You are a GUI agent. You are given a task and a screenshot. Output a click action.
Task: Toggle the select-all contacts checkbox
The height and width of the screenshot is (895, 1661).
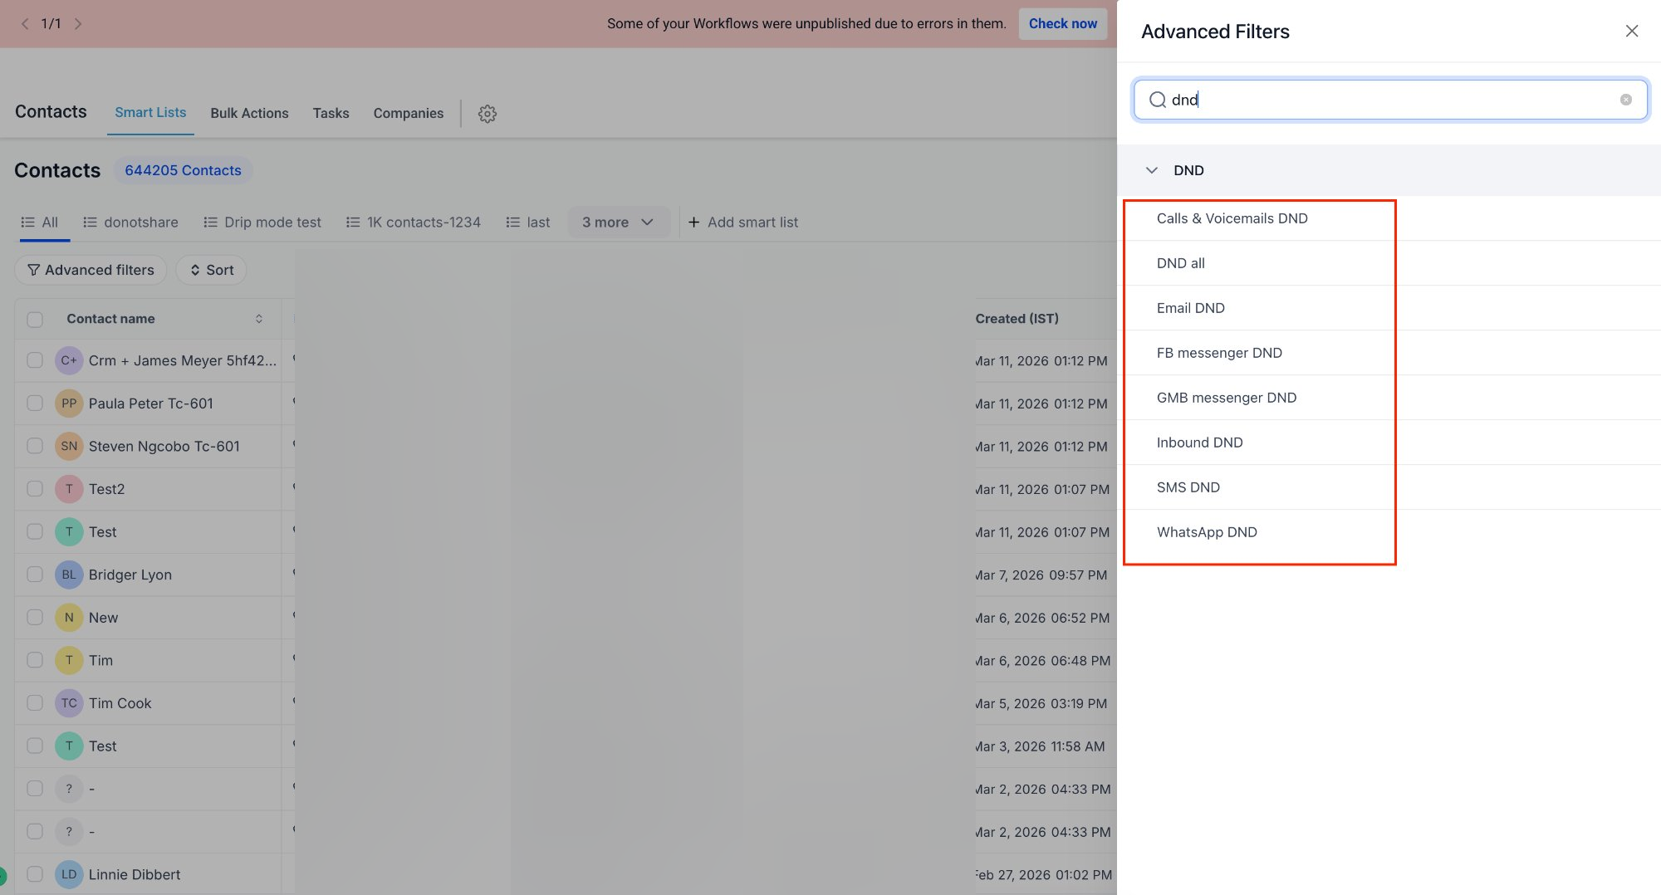click(35, 320)
